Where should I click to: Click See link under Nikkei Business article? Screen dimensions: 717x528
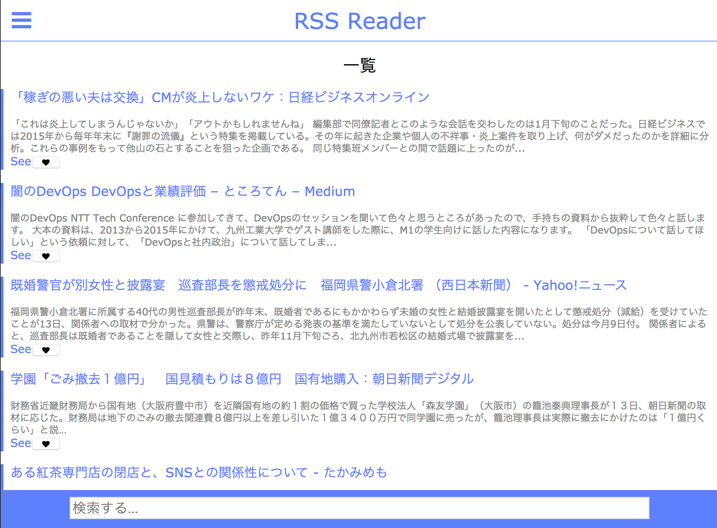pyautogui.click(x=21, y=162)
